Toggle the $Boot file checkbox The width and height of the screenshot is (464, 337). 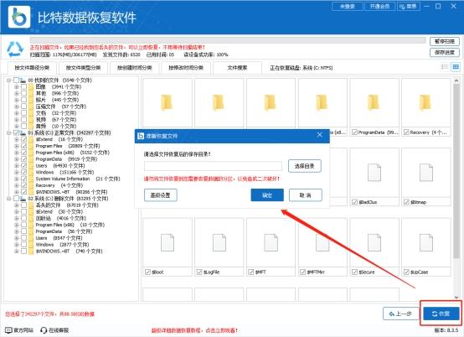click(x=147, y=272)
